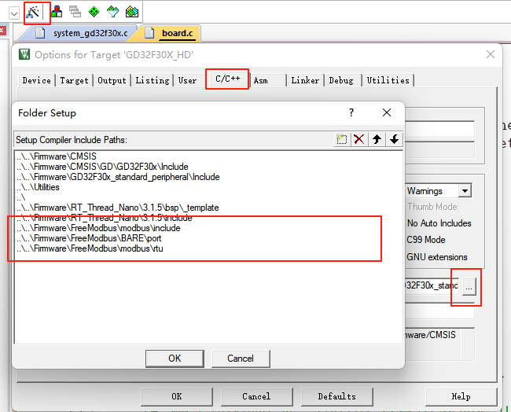Move selected path up with arrow icon

coord(377,139)
